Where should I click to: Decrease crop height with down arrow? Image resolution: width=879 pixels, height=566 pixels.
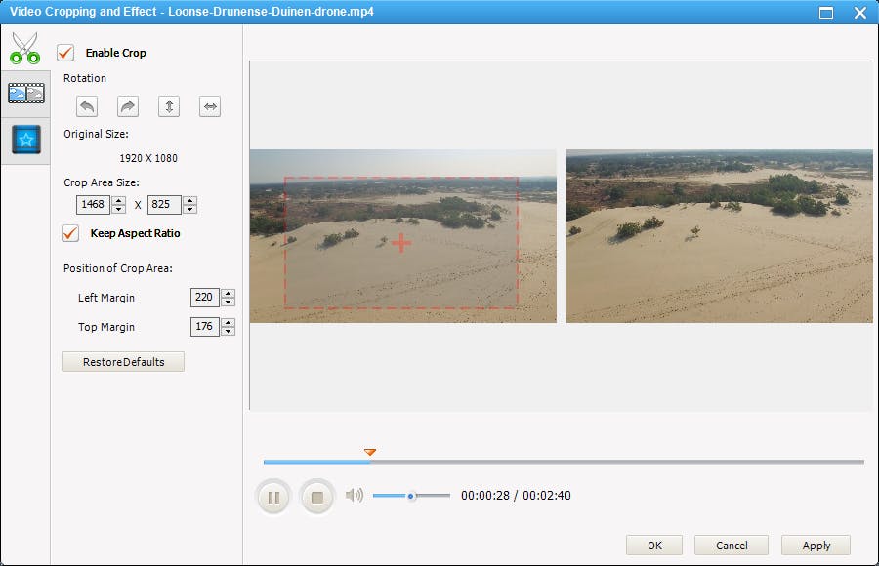pyautogui.click(x=190, y=210)
